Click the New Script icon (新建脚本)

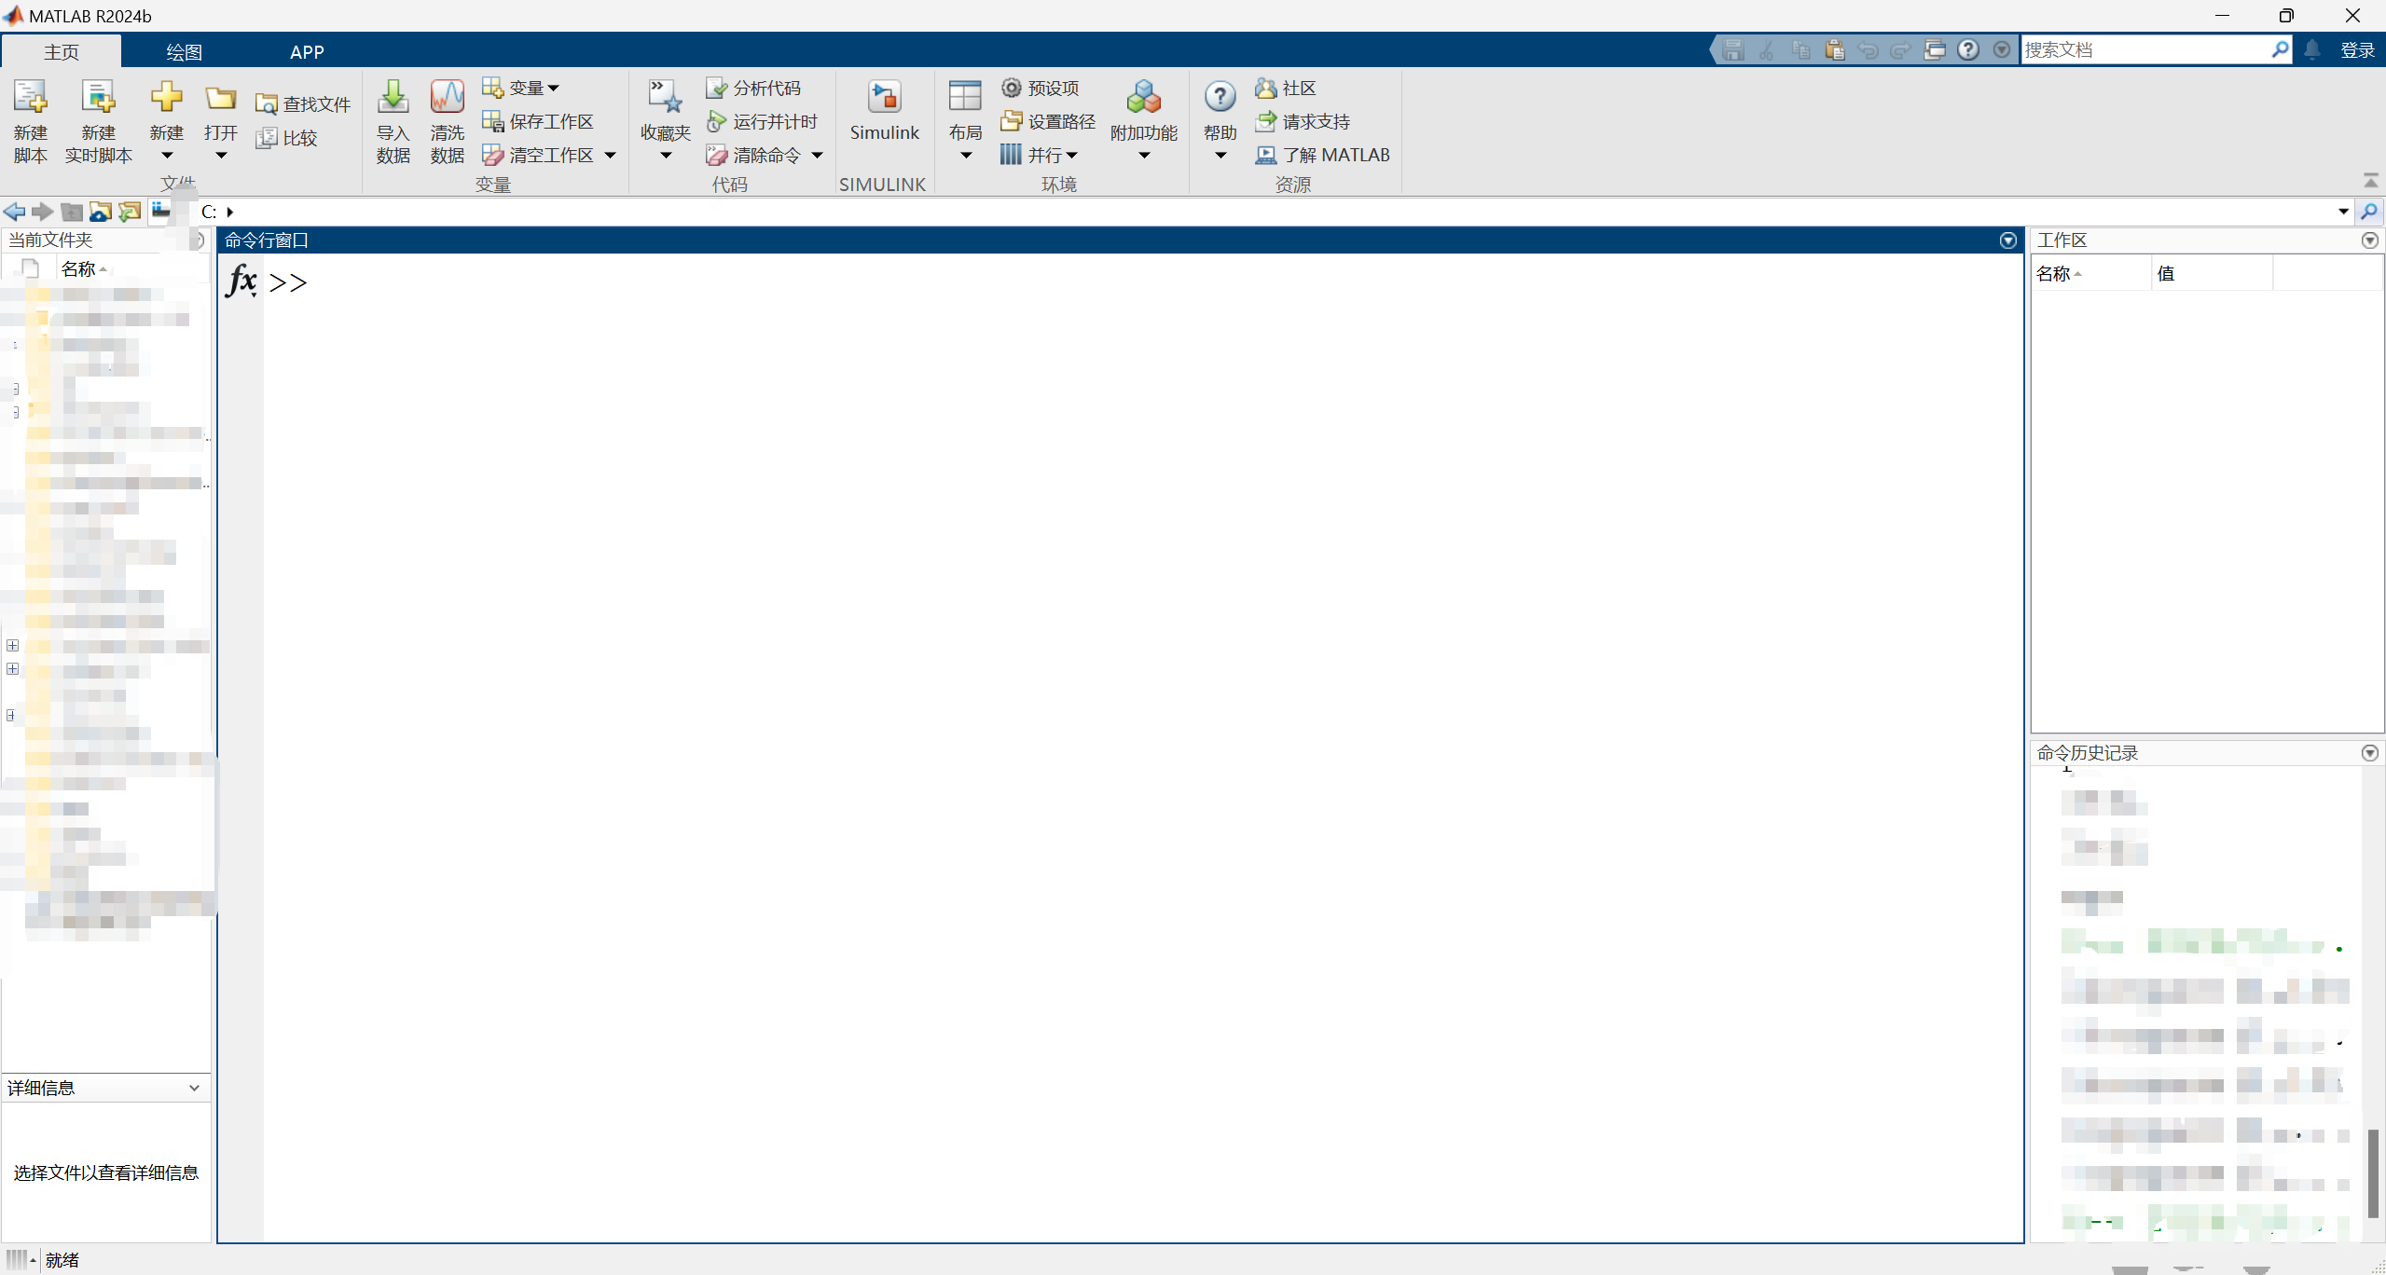[30, 98]
